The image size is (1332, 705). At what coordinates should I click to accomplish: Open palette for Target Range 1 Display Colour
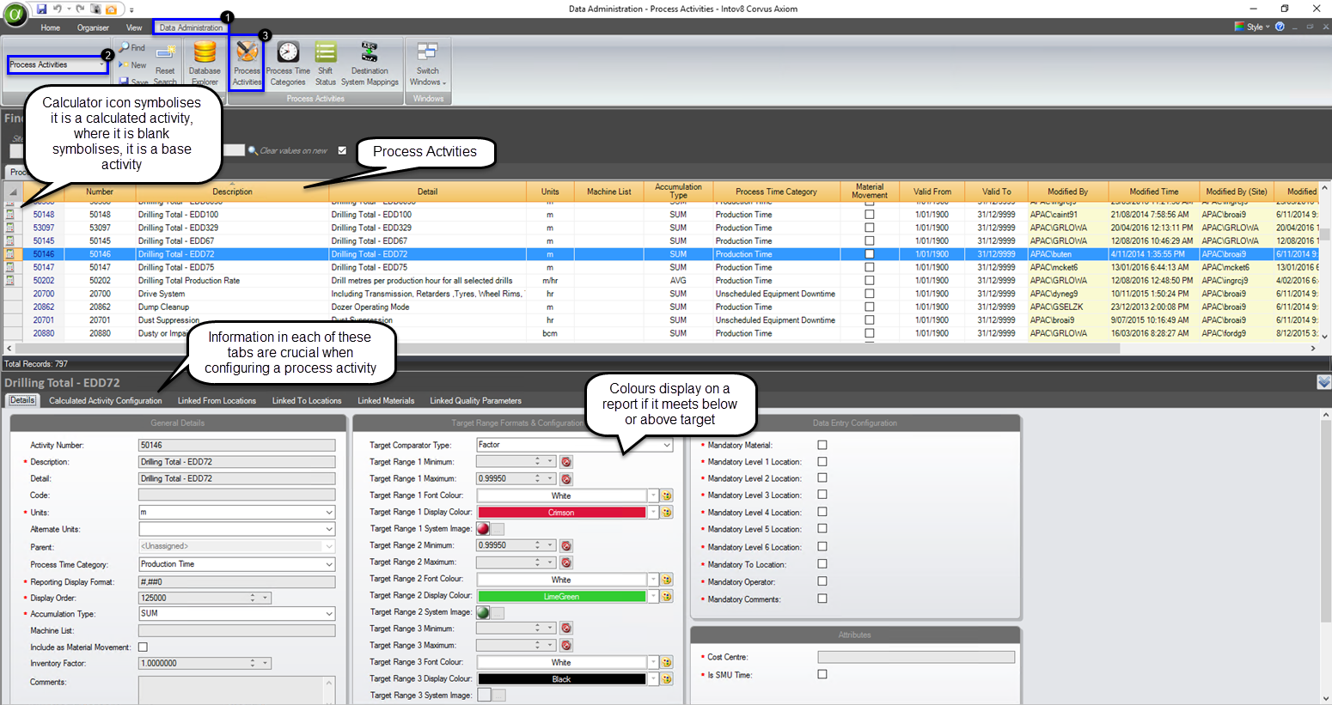tap(667, 513)
